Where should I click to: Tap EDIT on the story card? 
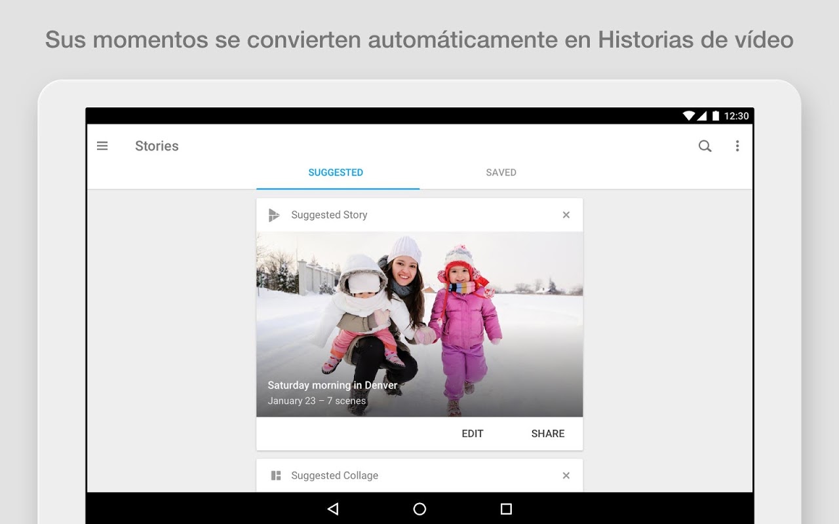473,434
